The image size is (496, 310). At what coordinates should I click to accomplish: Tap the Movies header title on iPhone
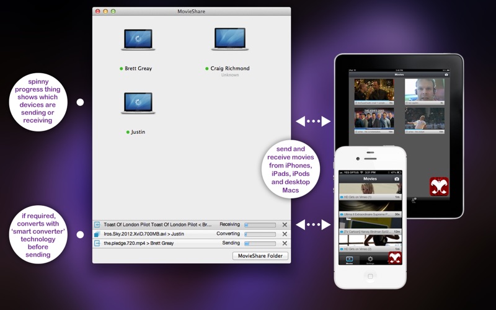click(370, 179)
